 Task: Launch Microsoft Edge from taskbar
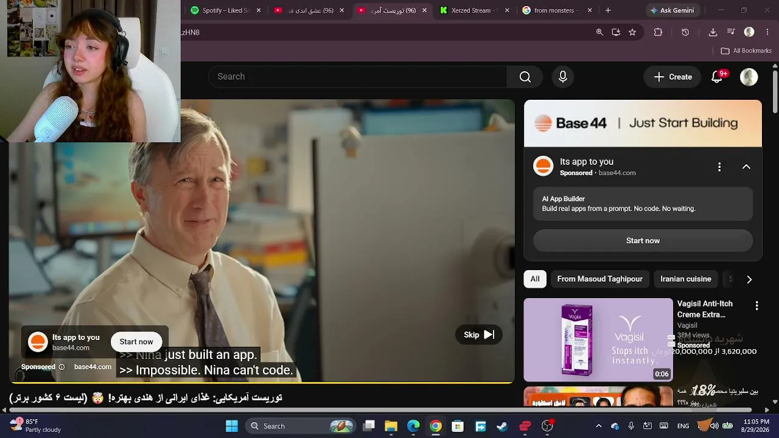413,426
